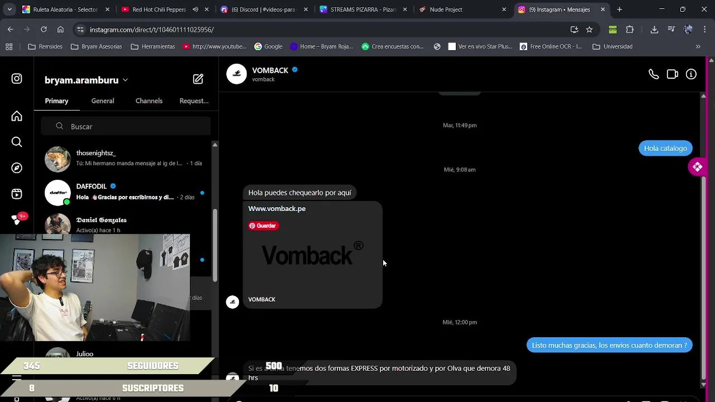Start audio call with VOMBACK

pyautogui.click(x=654, y=74)
